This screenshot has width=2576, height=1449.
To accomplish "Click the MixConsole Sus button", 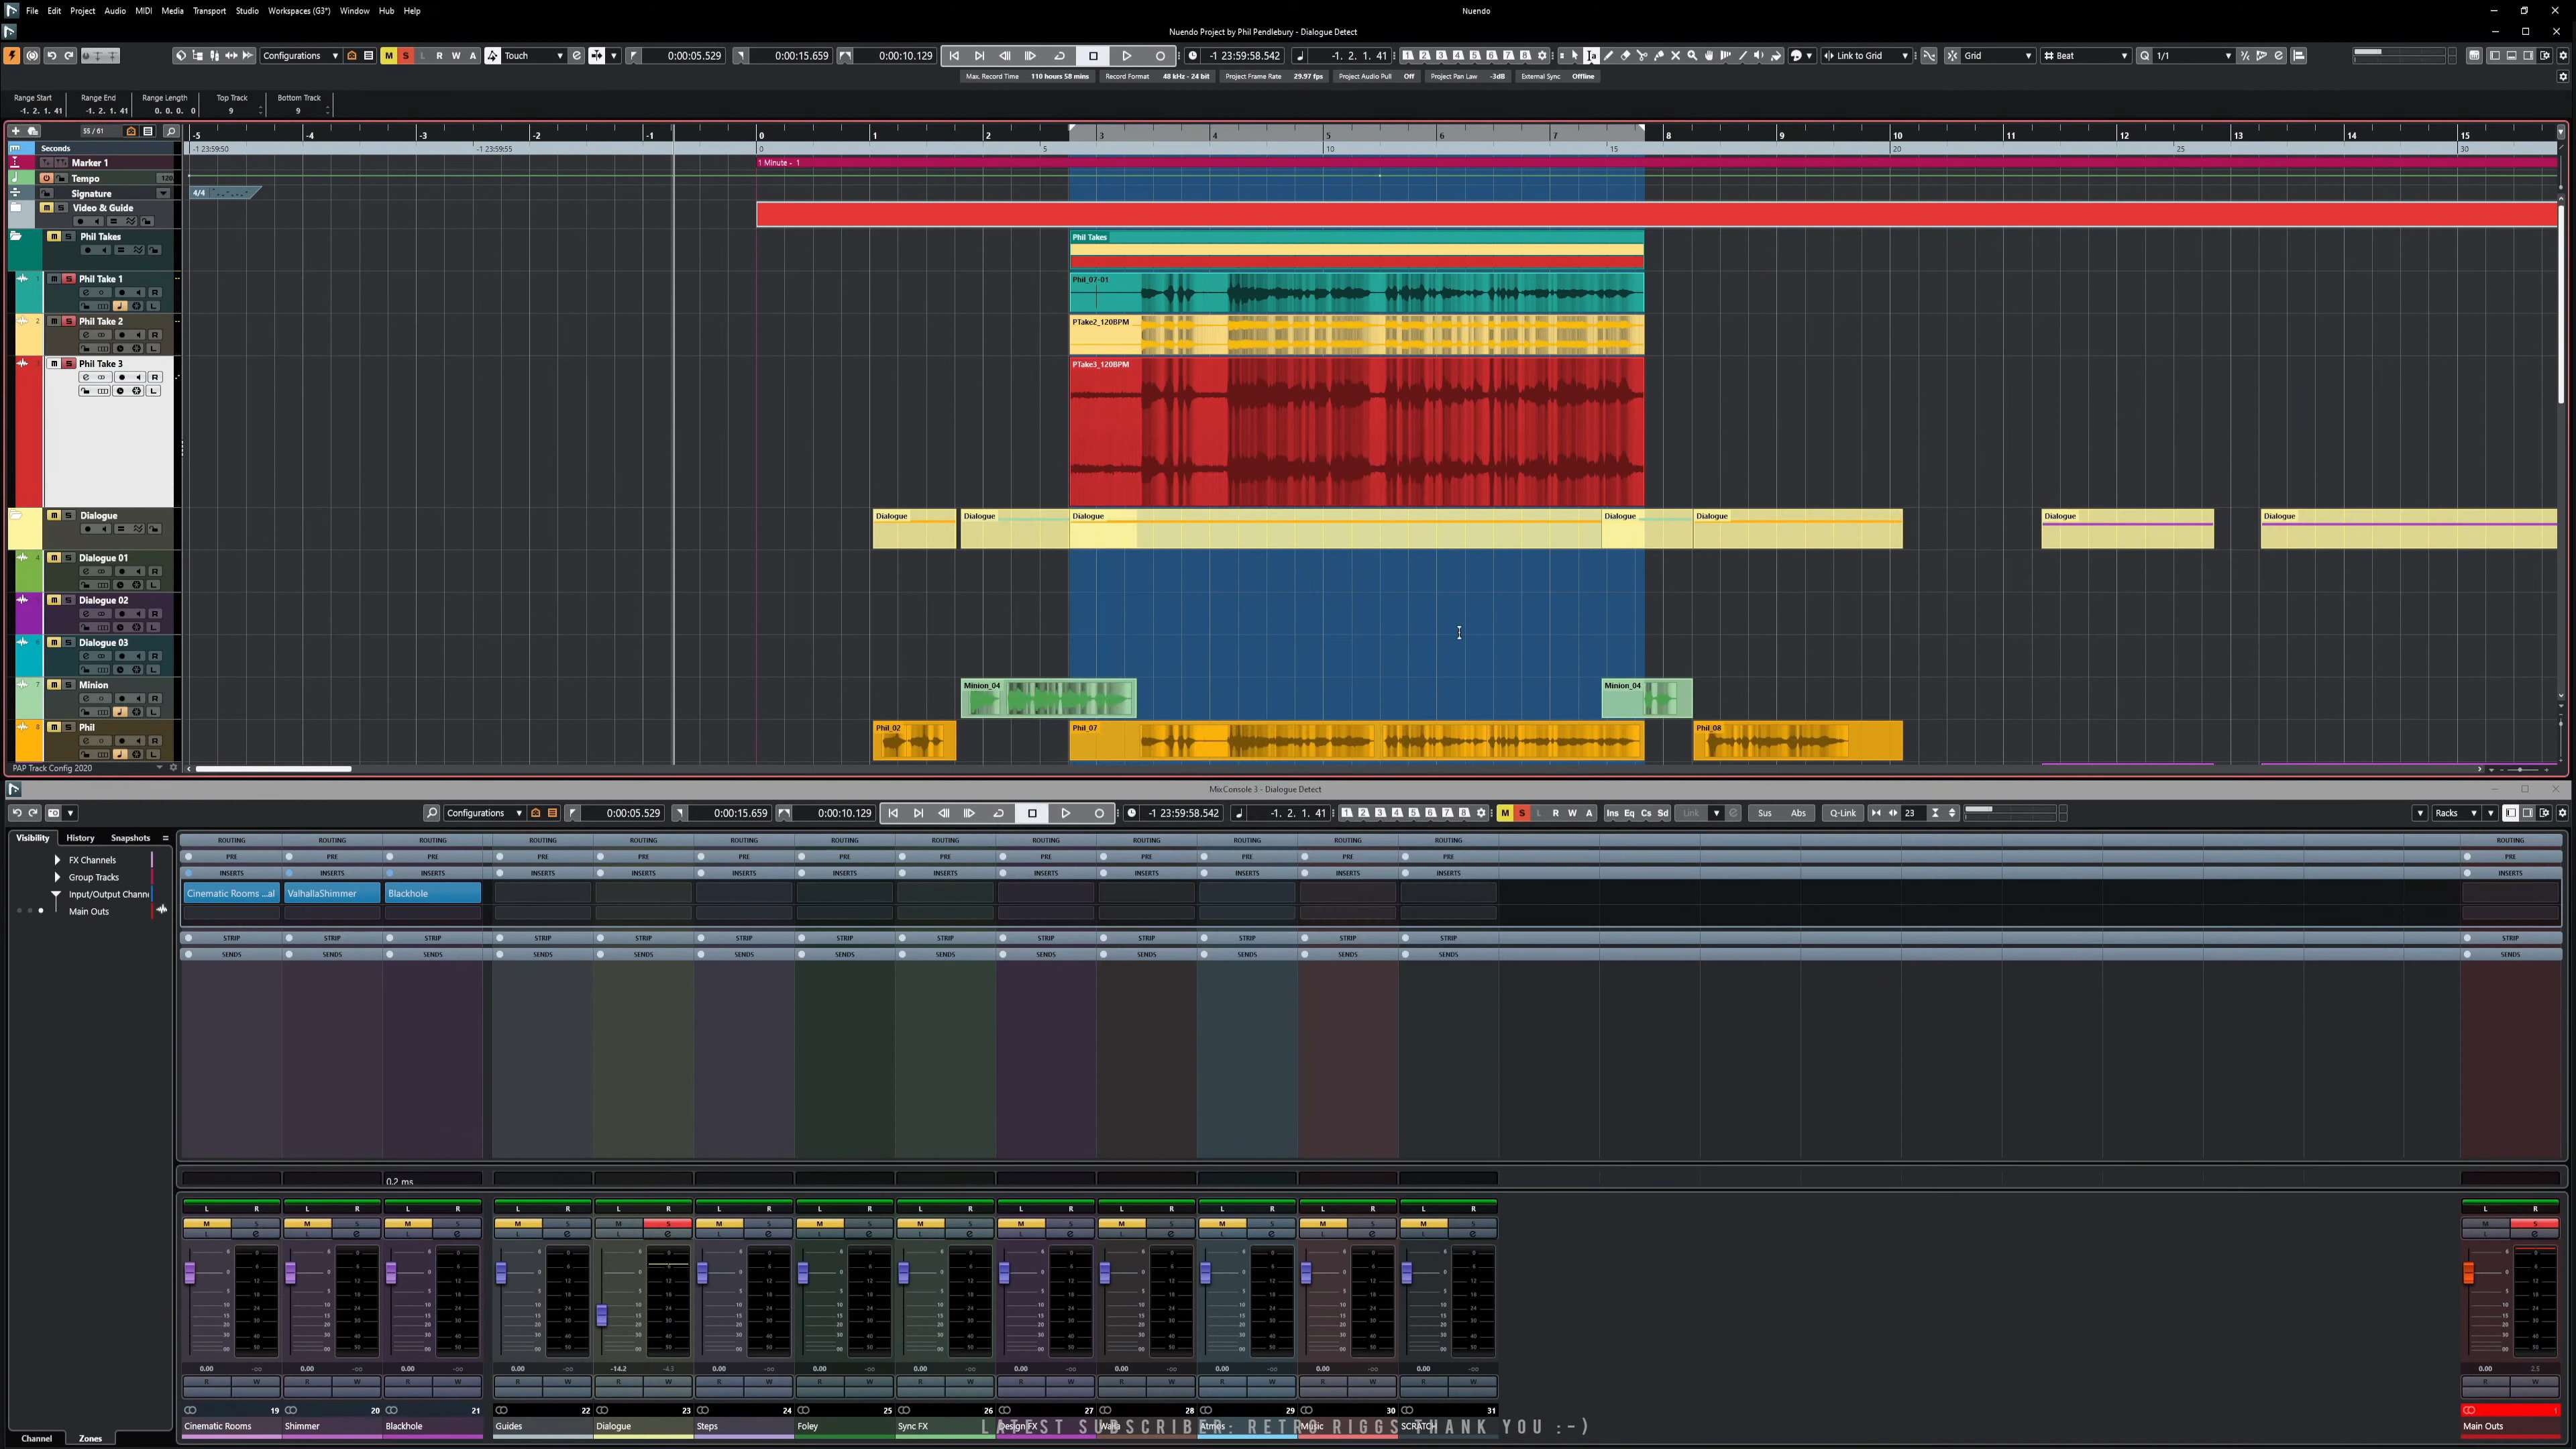I will (x=1765, y=813).
